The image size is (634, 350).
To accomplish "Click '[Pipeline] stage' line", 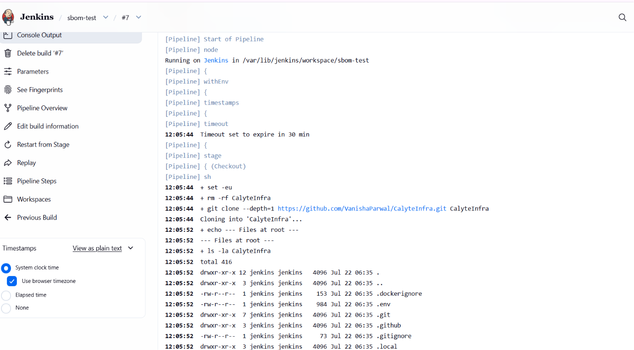I will (193, 156).
